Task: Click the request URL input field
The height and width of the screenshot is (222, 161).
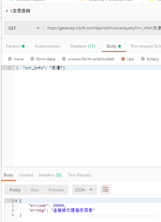Action: point(102,28)
